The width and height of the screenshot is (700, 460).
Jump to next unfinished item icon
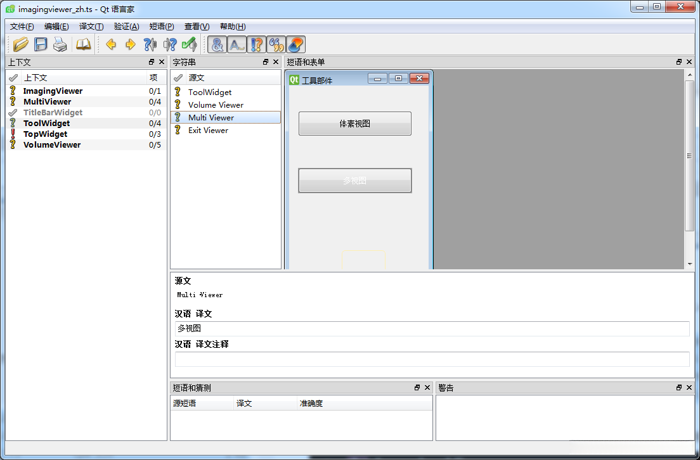click(170, 44)
